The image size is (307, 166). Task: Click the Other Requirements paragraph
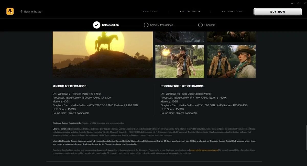click(x=154, y=132)
